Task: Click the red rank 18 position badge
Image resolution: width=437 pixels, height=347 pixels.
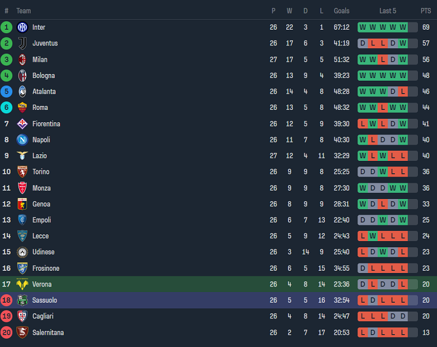Action: (x=7, y=300)
